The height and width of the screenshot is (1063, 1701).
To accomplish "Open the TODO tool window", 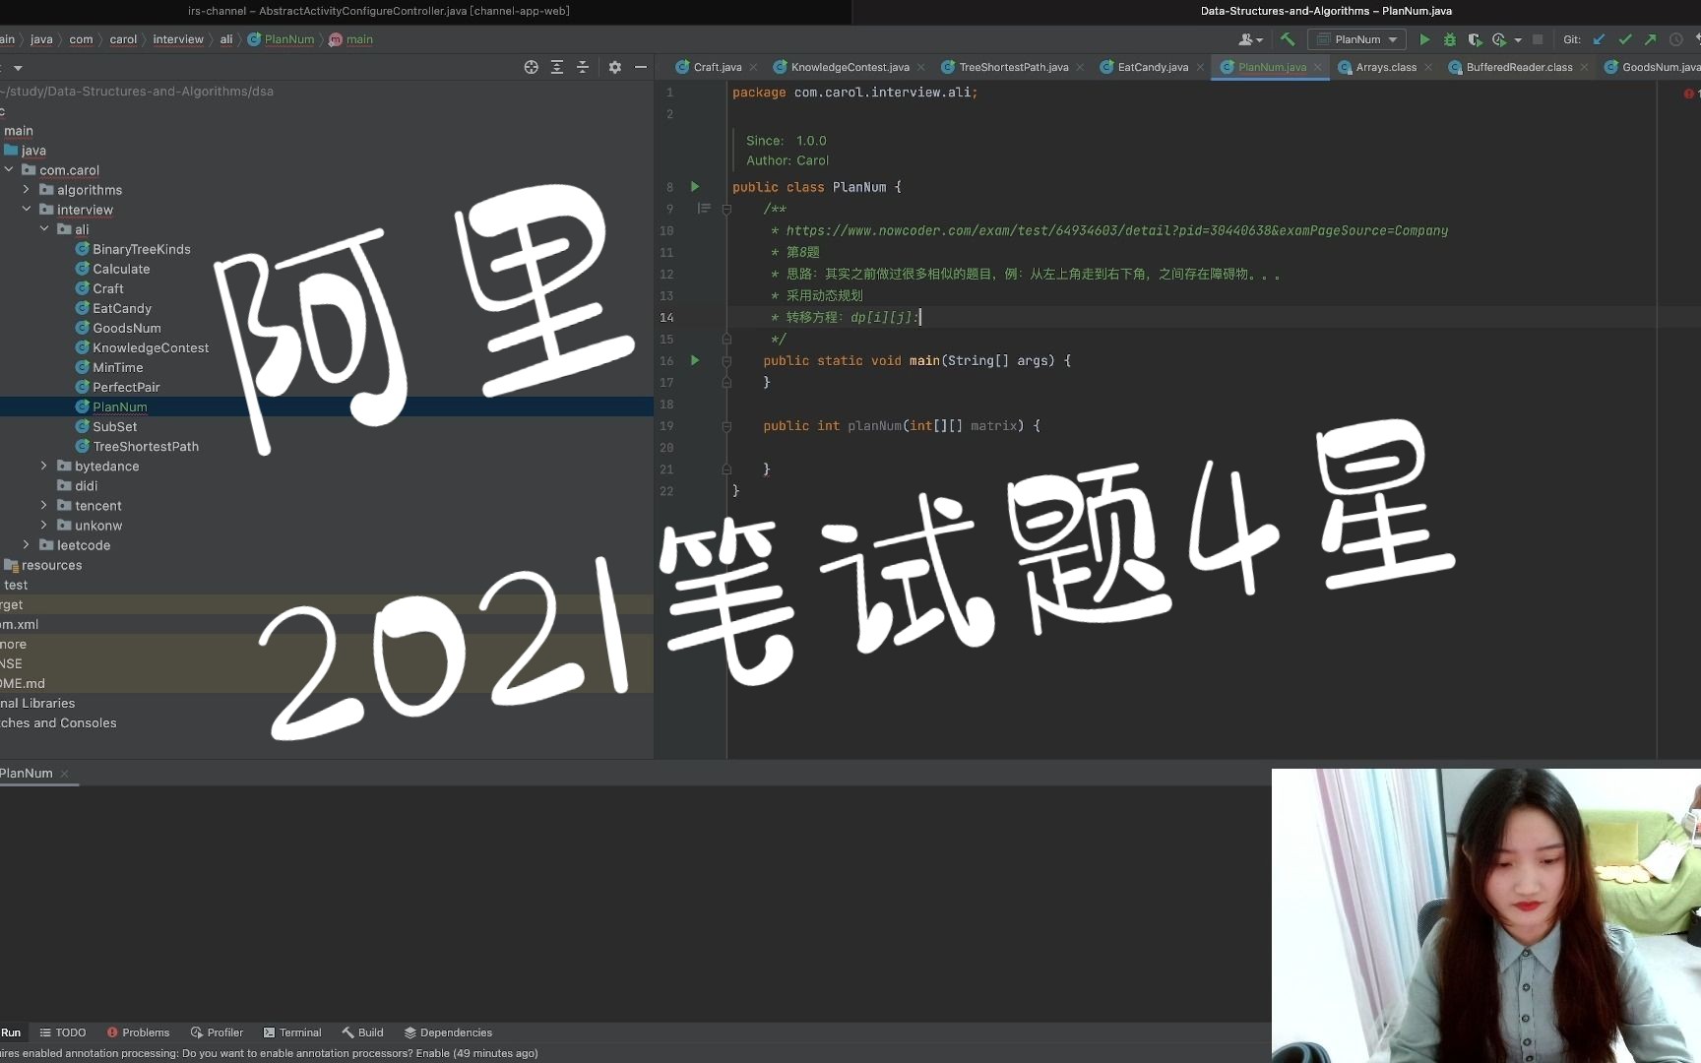I will (63, 1032).
